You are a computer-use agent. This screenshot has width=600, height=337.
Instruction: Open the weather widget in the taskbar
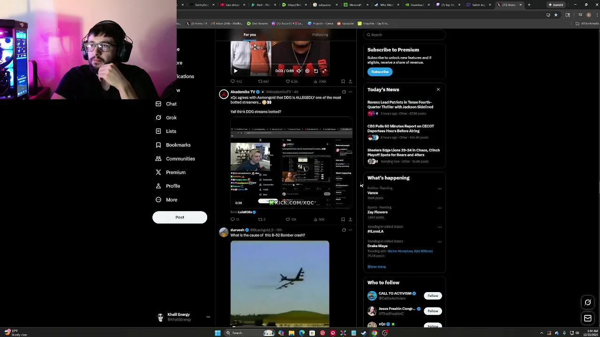16,333
